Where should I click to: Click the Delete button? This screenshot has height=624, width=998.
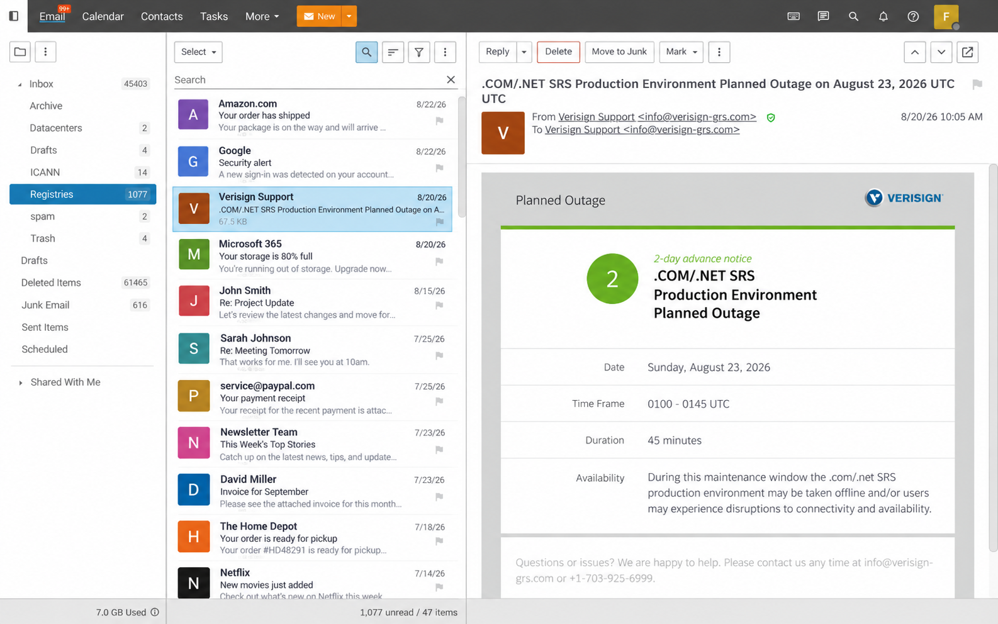[x=558, y=52]
